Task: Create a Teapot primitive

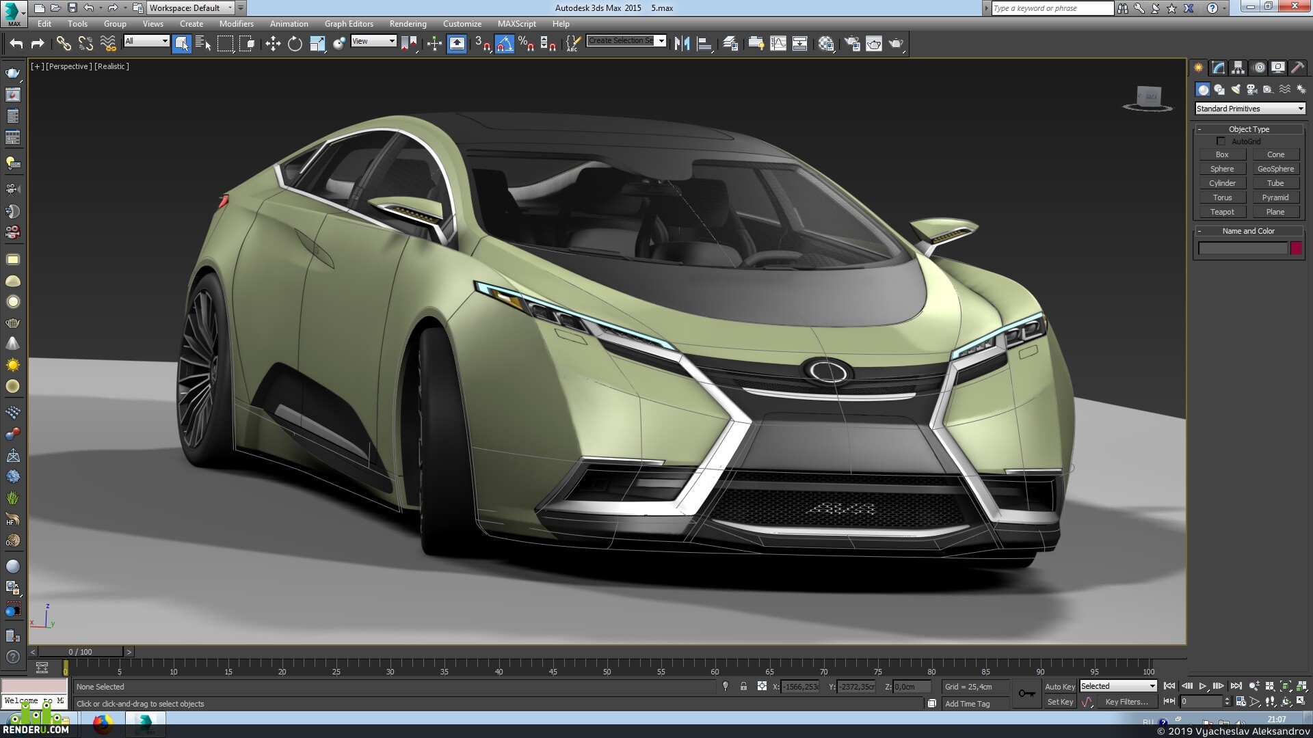Action: tap(1222, 212)
